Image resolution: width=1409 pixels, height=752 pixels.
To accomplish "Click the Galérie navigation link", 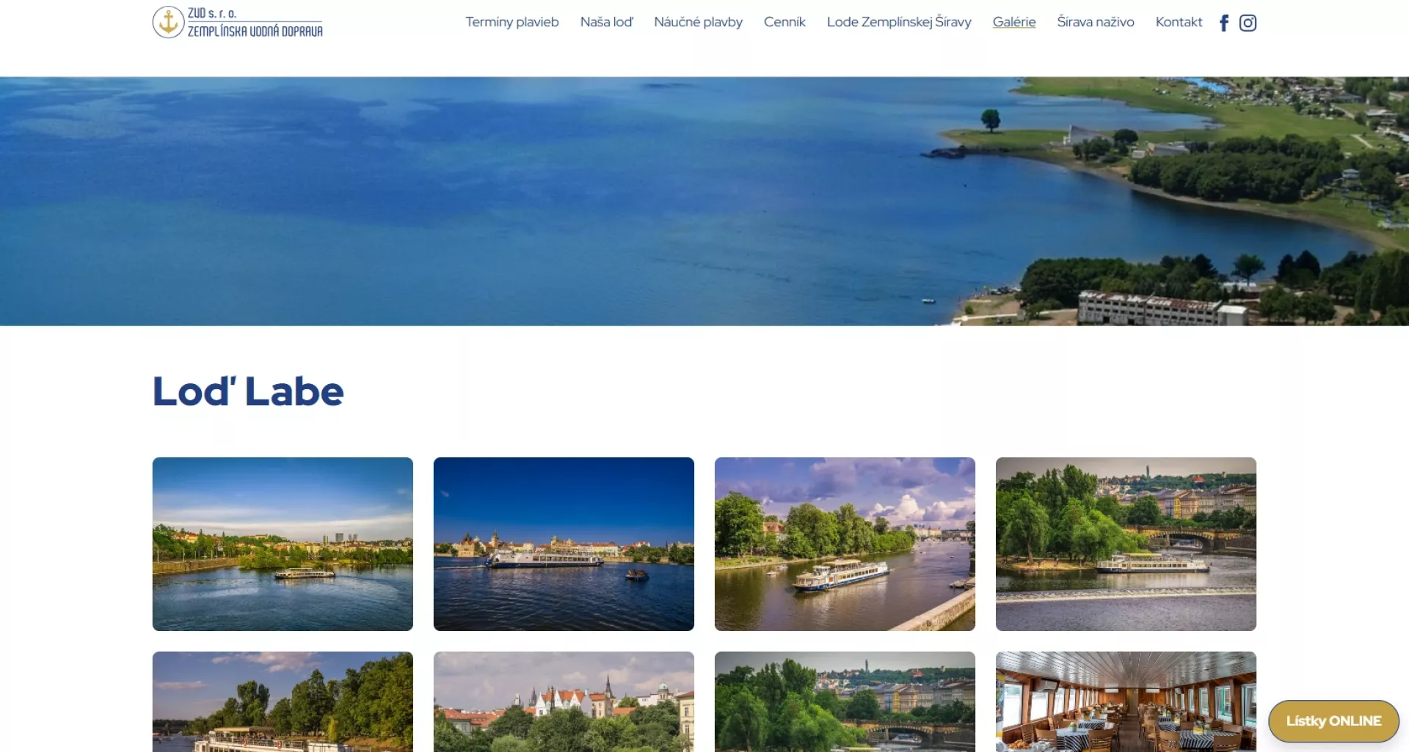I will pyautogui.click(x=1014, y=22).
